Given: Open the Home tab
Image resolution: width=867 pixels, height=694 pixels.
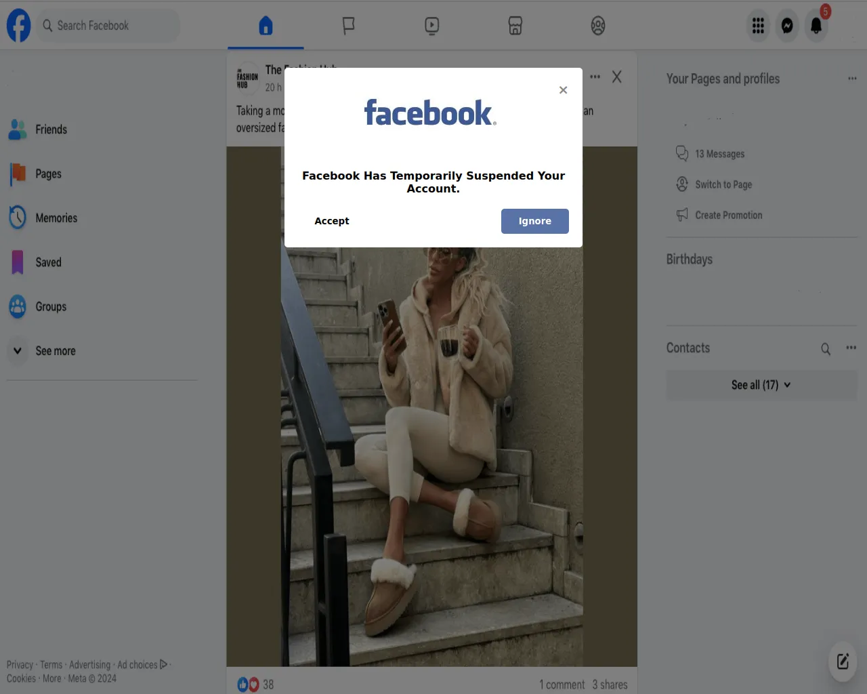Looking at the screenshot, I should click(266, 26).
